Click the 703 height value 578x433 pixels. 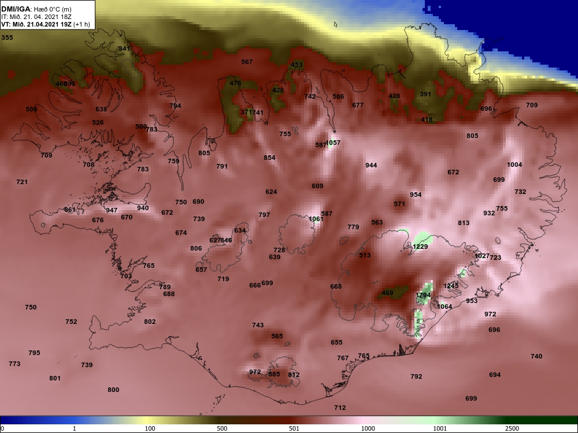(x=125, y=276)
